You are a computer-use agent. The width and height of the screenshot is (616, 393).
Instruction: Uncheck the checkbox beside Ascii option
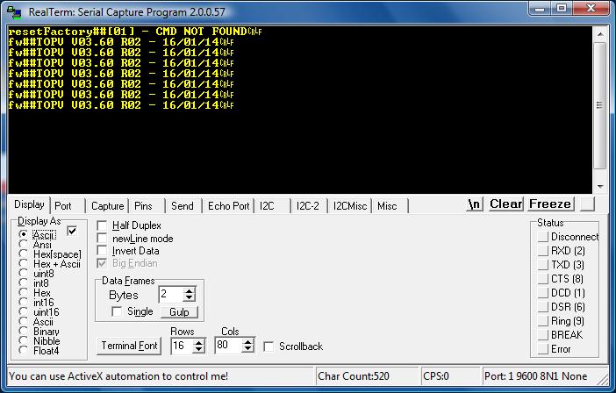click(x=72, y=231)
